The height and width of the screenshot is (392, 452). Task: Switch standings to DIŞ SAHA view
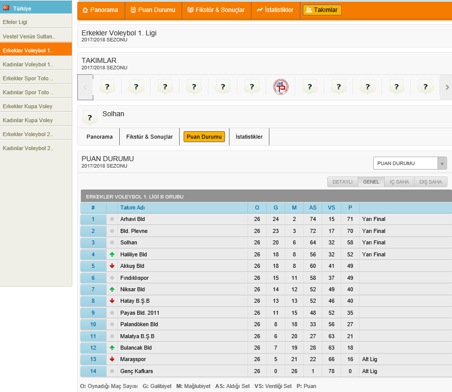[431, 182]
